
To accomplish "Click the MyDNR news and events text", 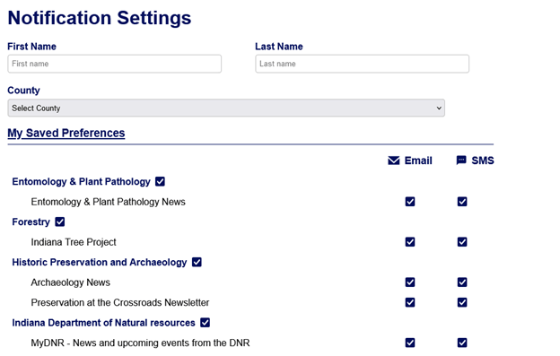I will [x=140, y=343].
